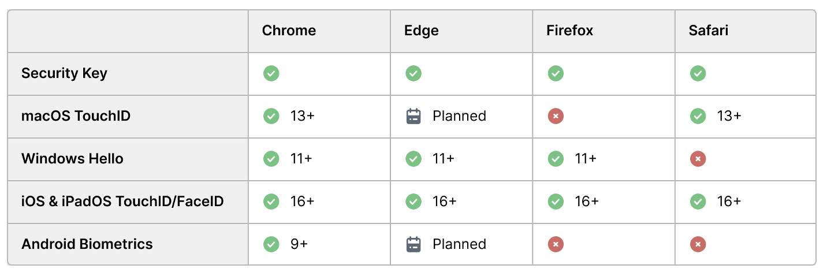Click the green check for Security Key in Safari

[x=698, y=73]
